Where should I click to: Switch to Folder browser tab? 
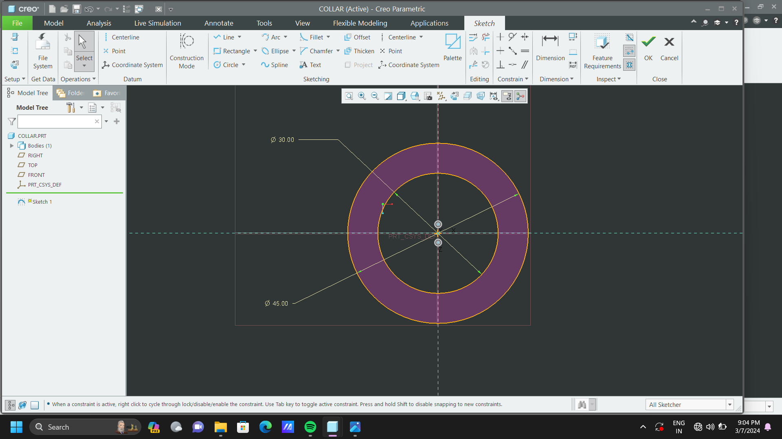tap(71, 93)
